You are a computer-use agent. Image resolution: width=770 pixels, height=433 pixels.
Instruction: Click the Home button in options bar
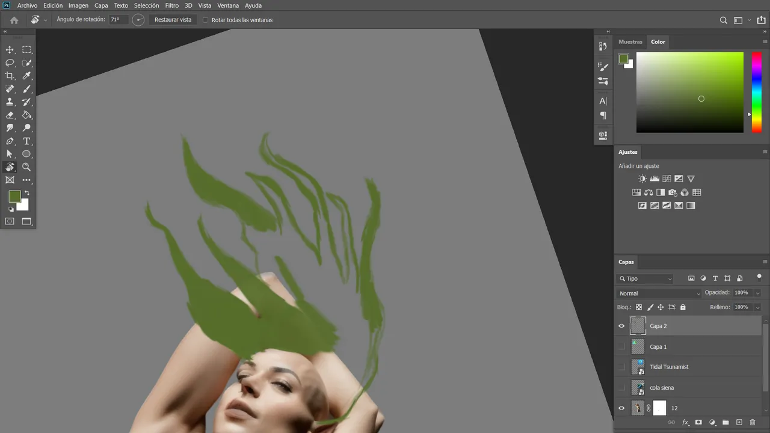(14, 20)
